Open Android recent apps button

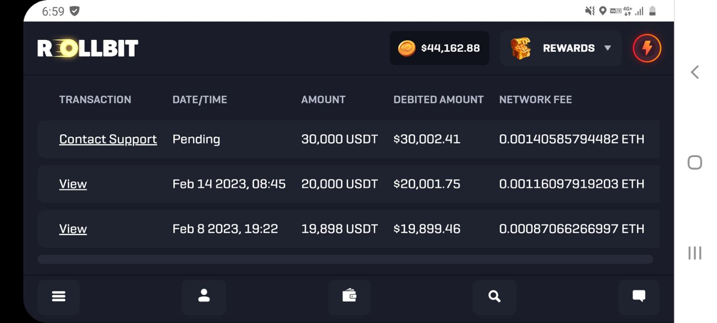tap(695, 253)
